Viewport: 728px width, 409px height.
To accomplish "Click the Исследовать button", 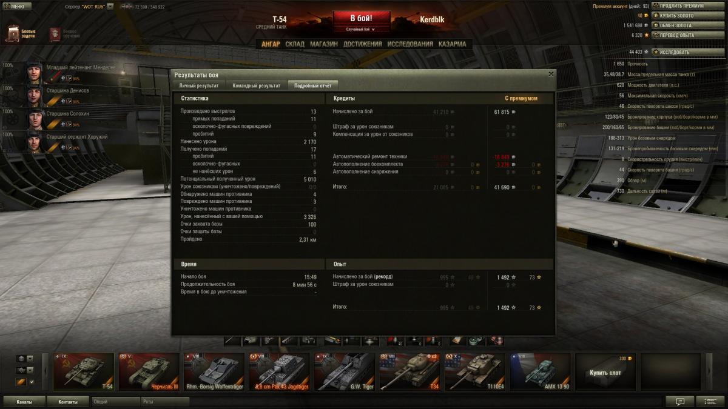I will [688, 52].
